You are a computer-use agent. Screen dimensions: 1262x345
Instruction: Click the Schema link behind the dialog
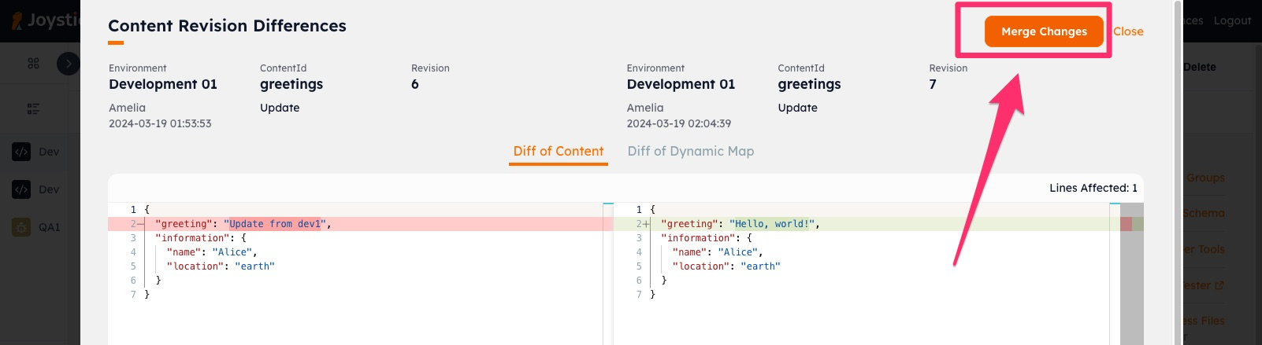click(1204, 213)
